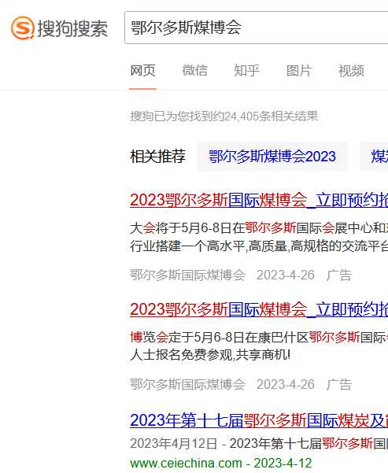The image size is (388, 473).
Task: Click the Sogou logo icon
Action: pyautogui.click(x=22, y=28)
